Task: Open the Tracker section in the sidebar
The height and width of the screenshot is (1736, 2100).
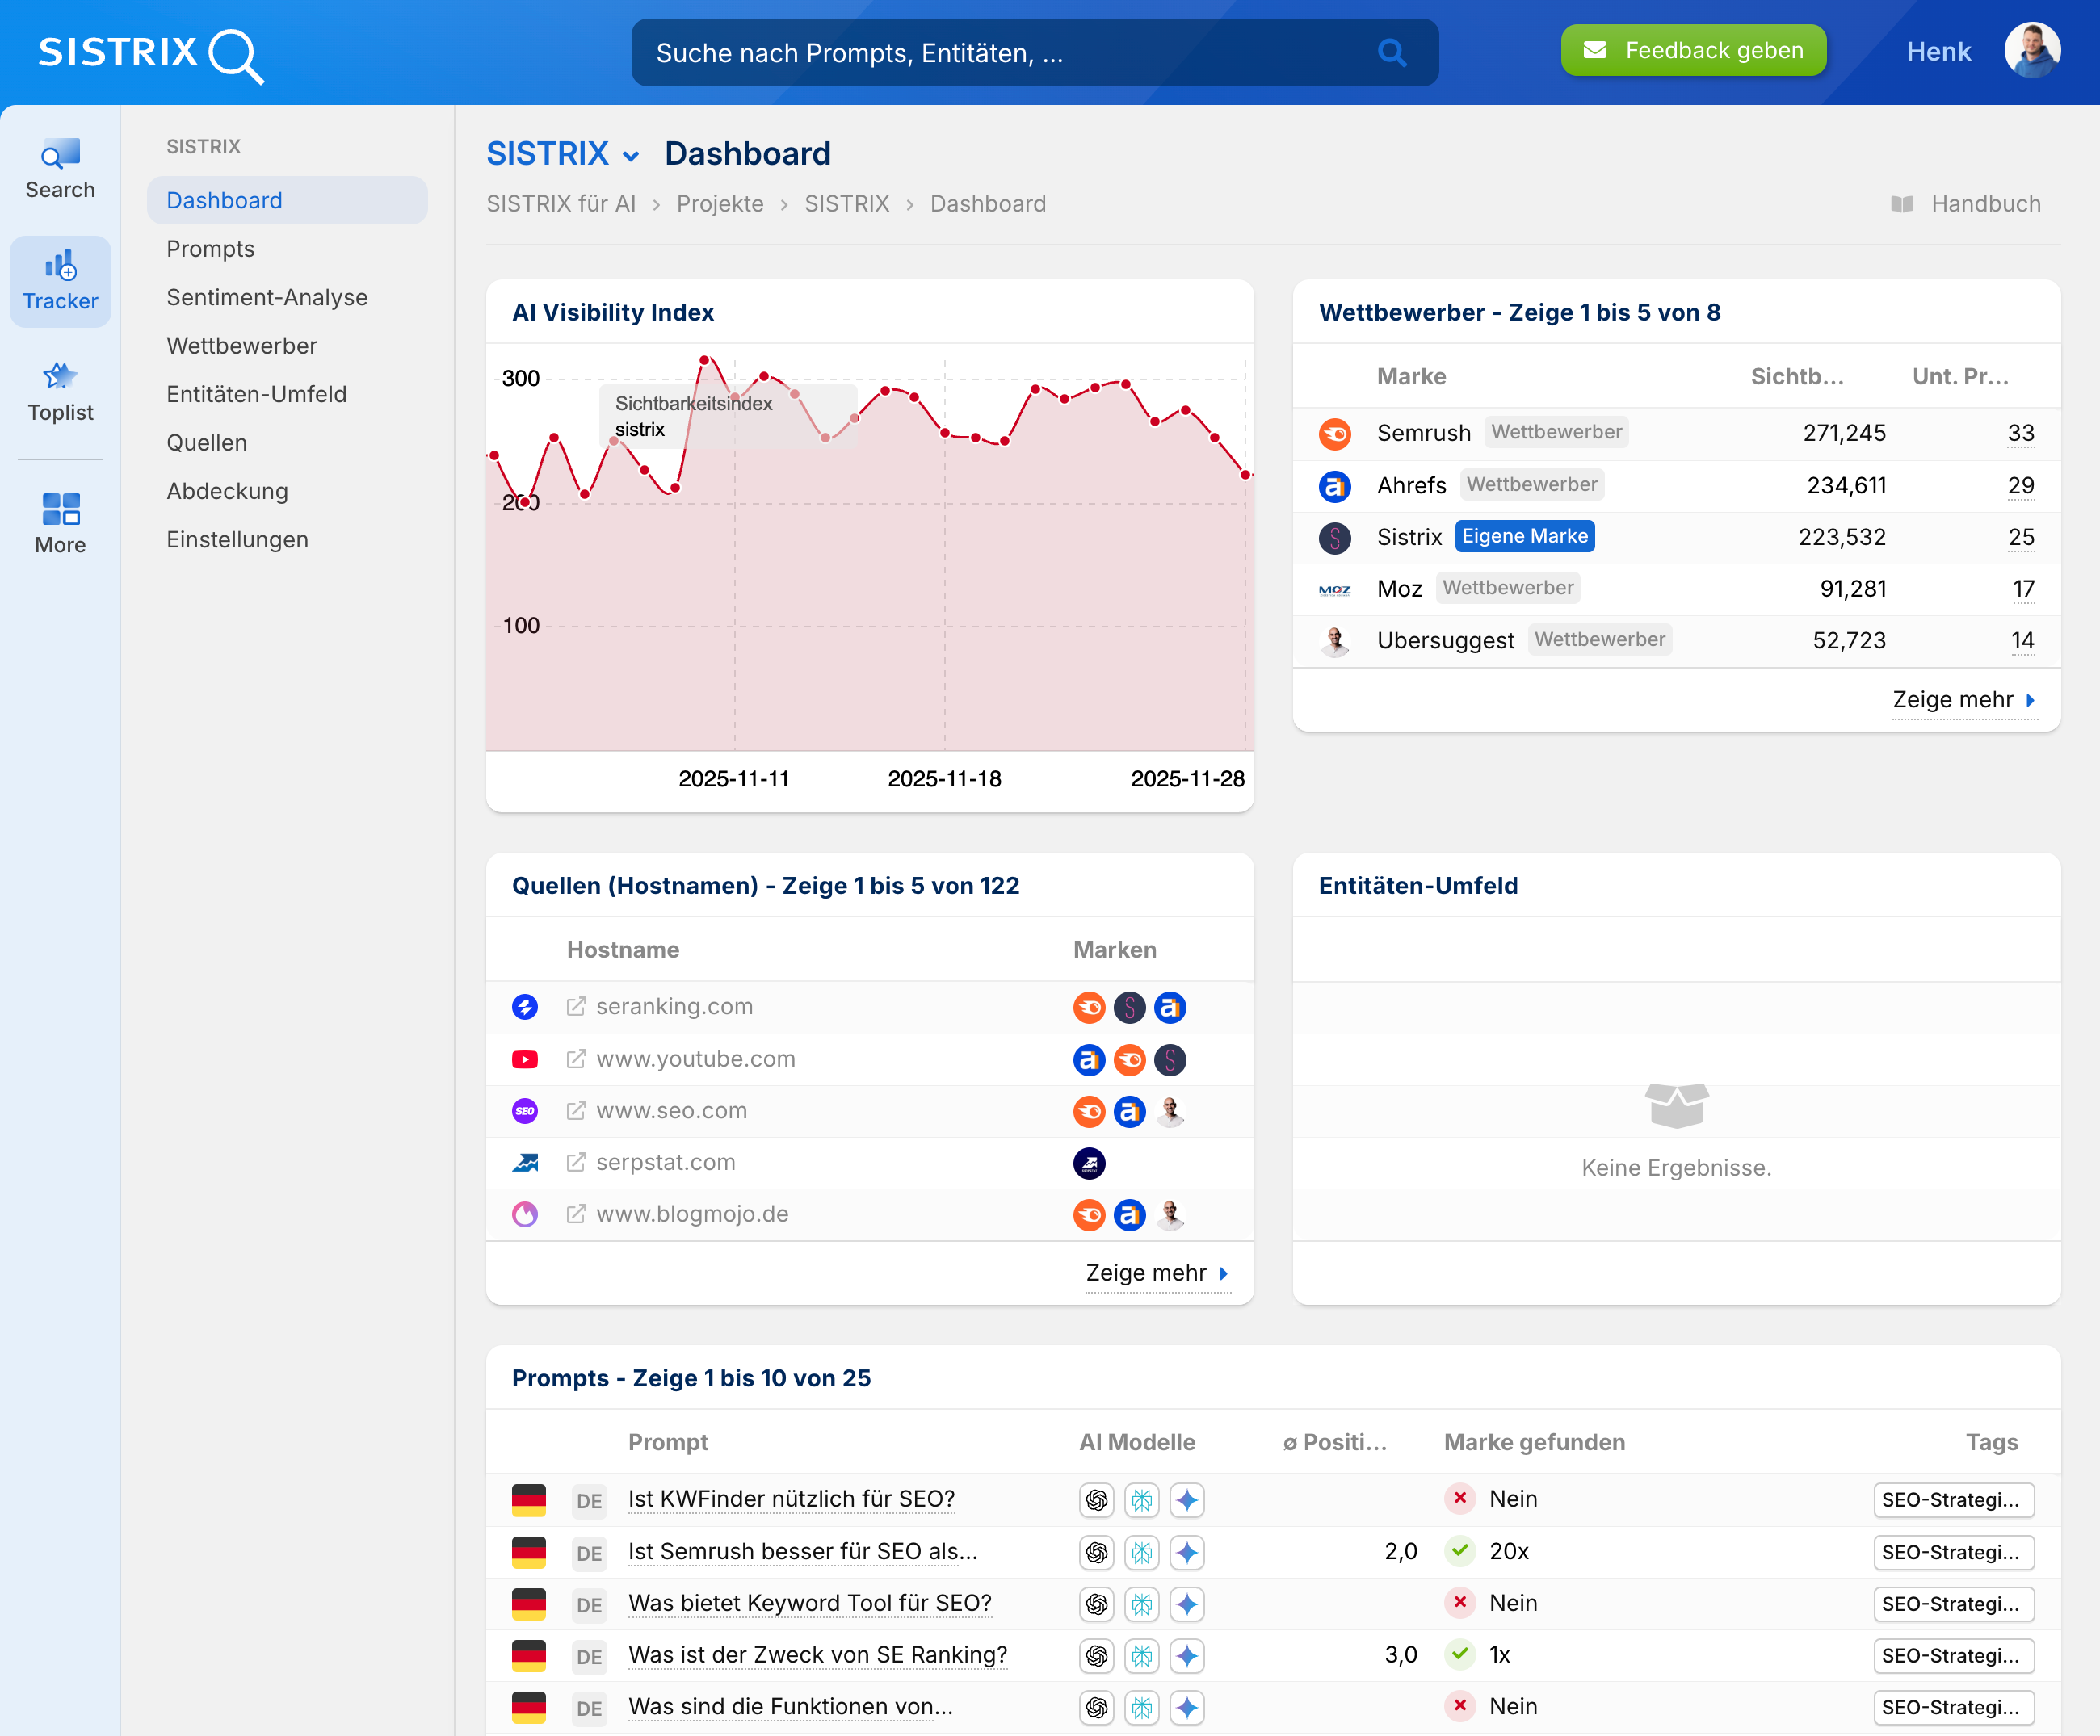Action: point(60,281)
